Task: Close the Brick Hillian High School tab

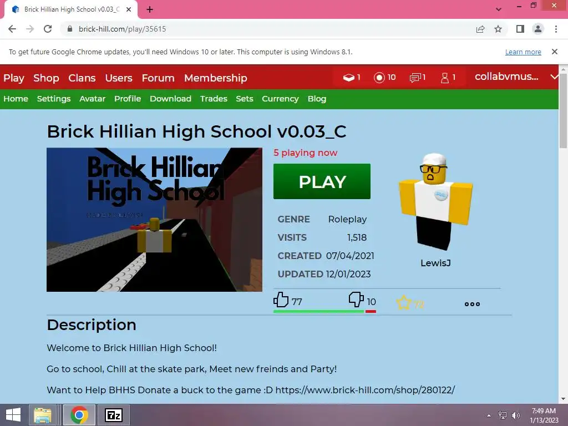Action: coord(129,9)
